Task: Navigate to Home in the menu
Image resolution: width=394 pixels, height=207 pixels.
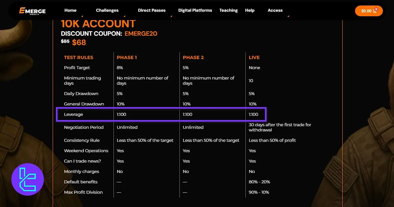Action: coord(70,10)
